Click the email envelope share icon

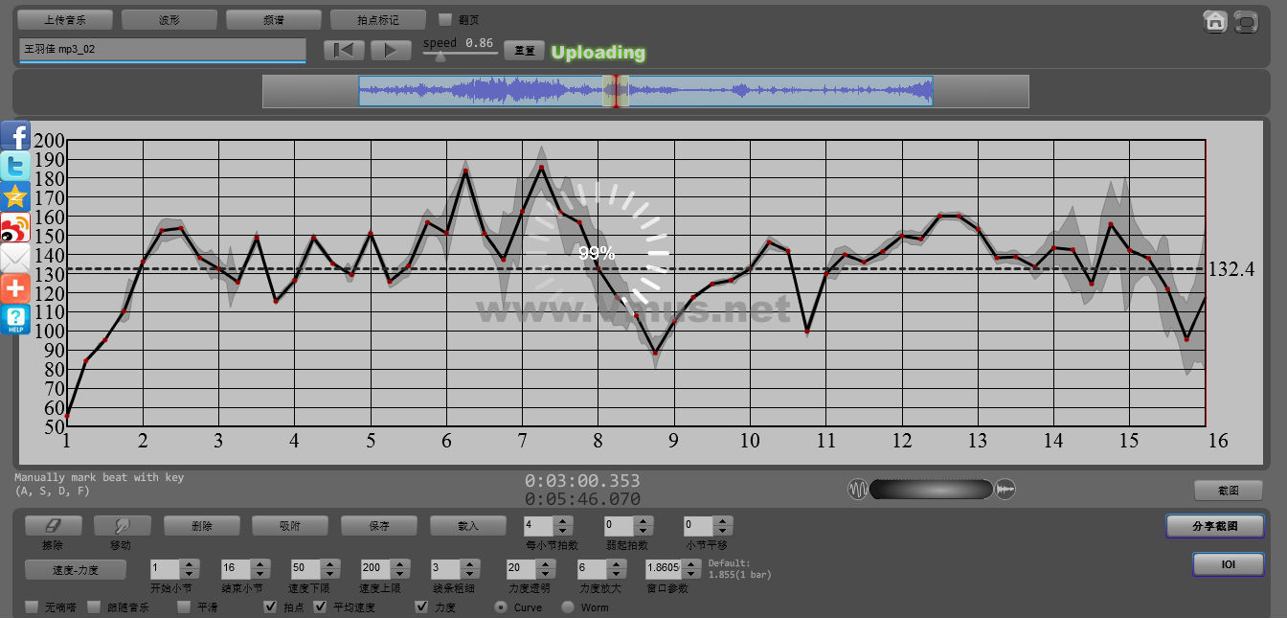coord(15,258)
